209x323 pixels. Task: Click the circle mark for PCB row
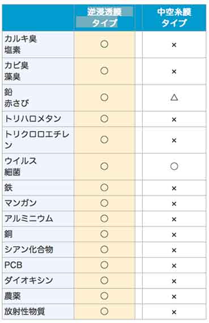(104, 265)
